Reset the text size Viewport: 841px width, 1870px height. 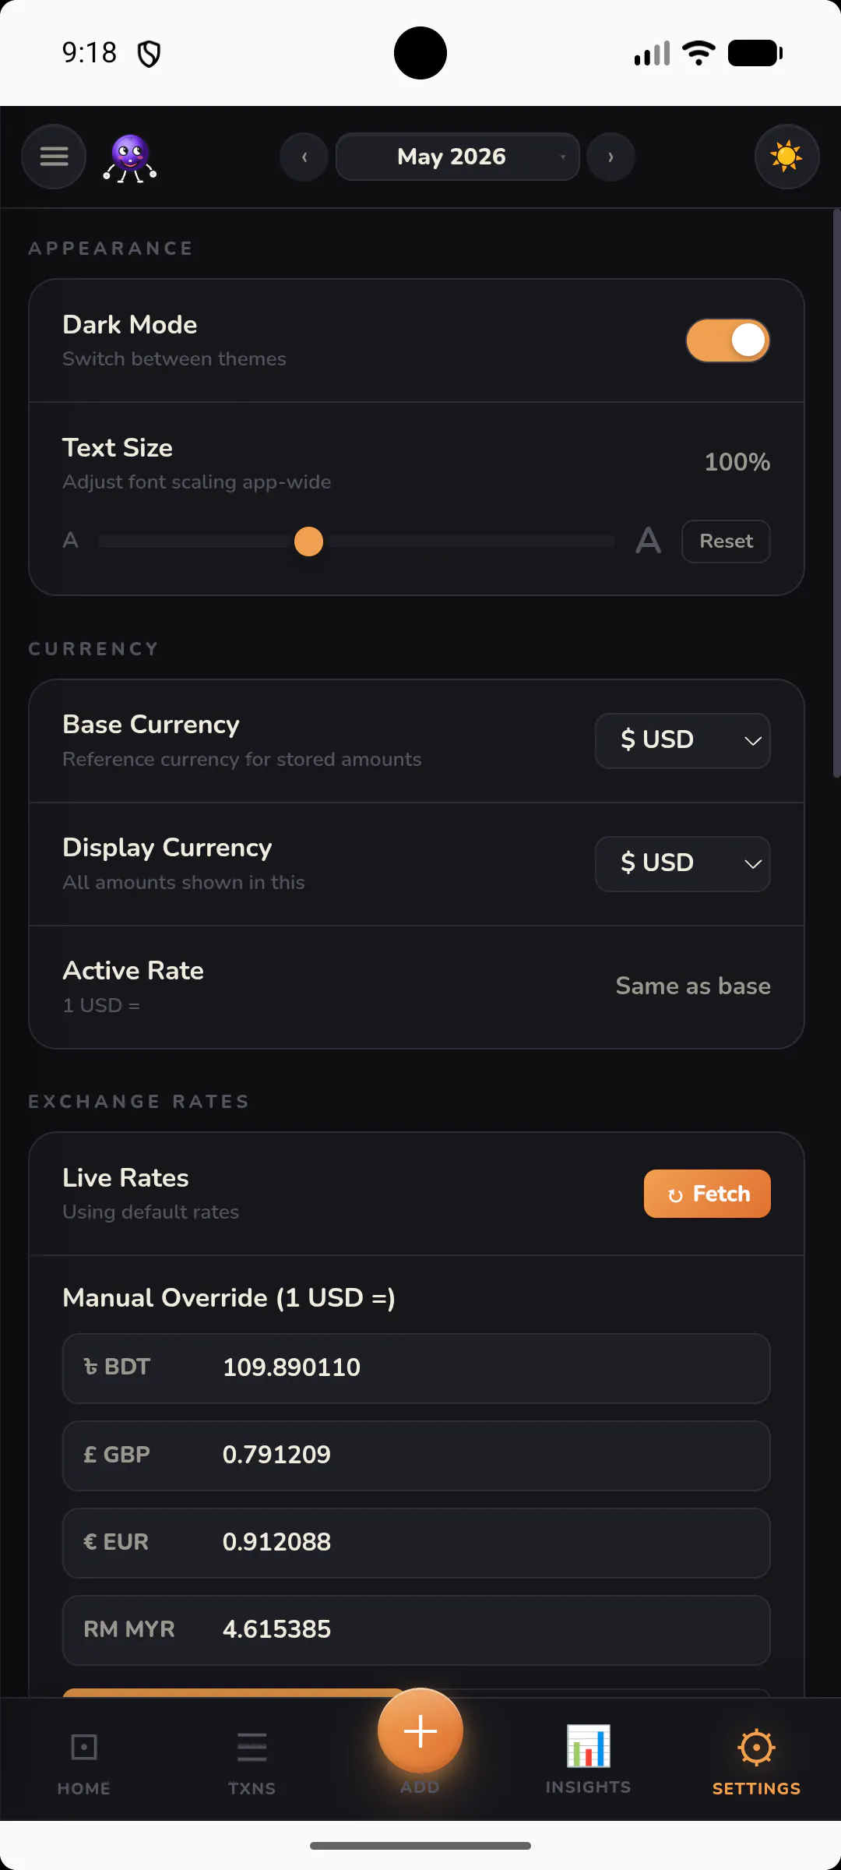(x=726, y=542)
